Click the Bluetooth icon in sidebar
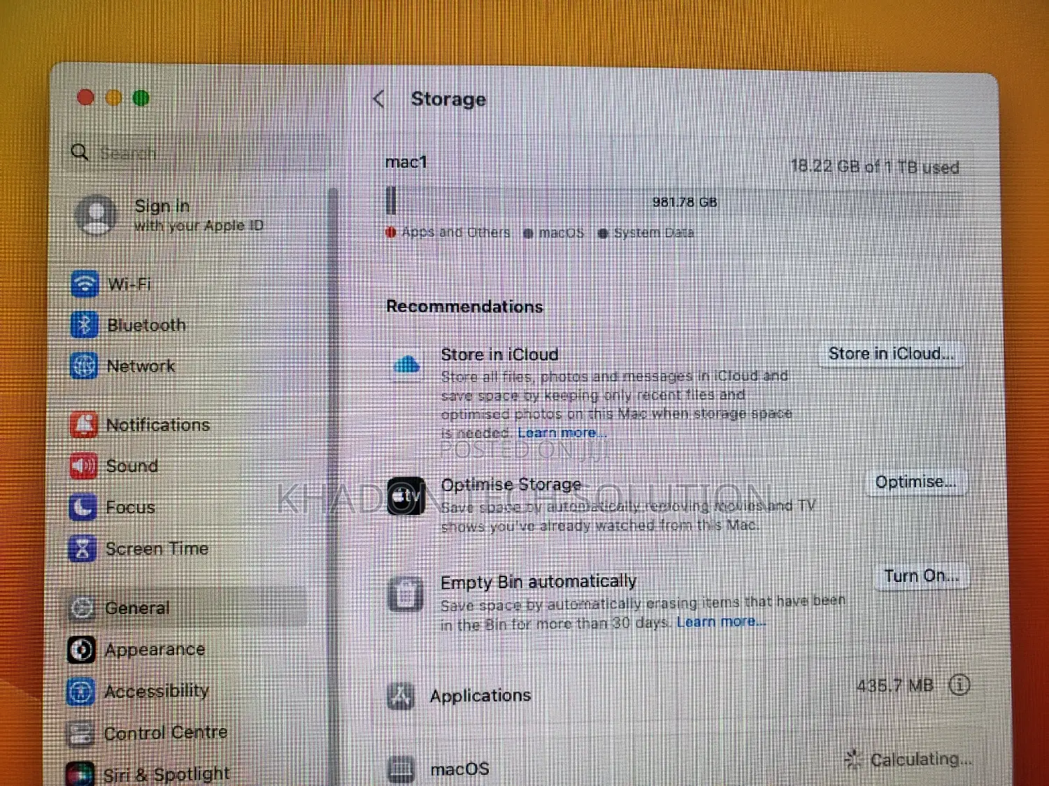The image size is (1049, 786). coord(85,325)
